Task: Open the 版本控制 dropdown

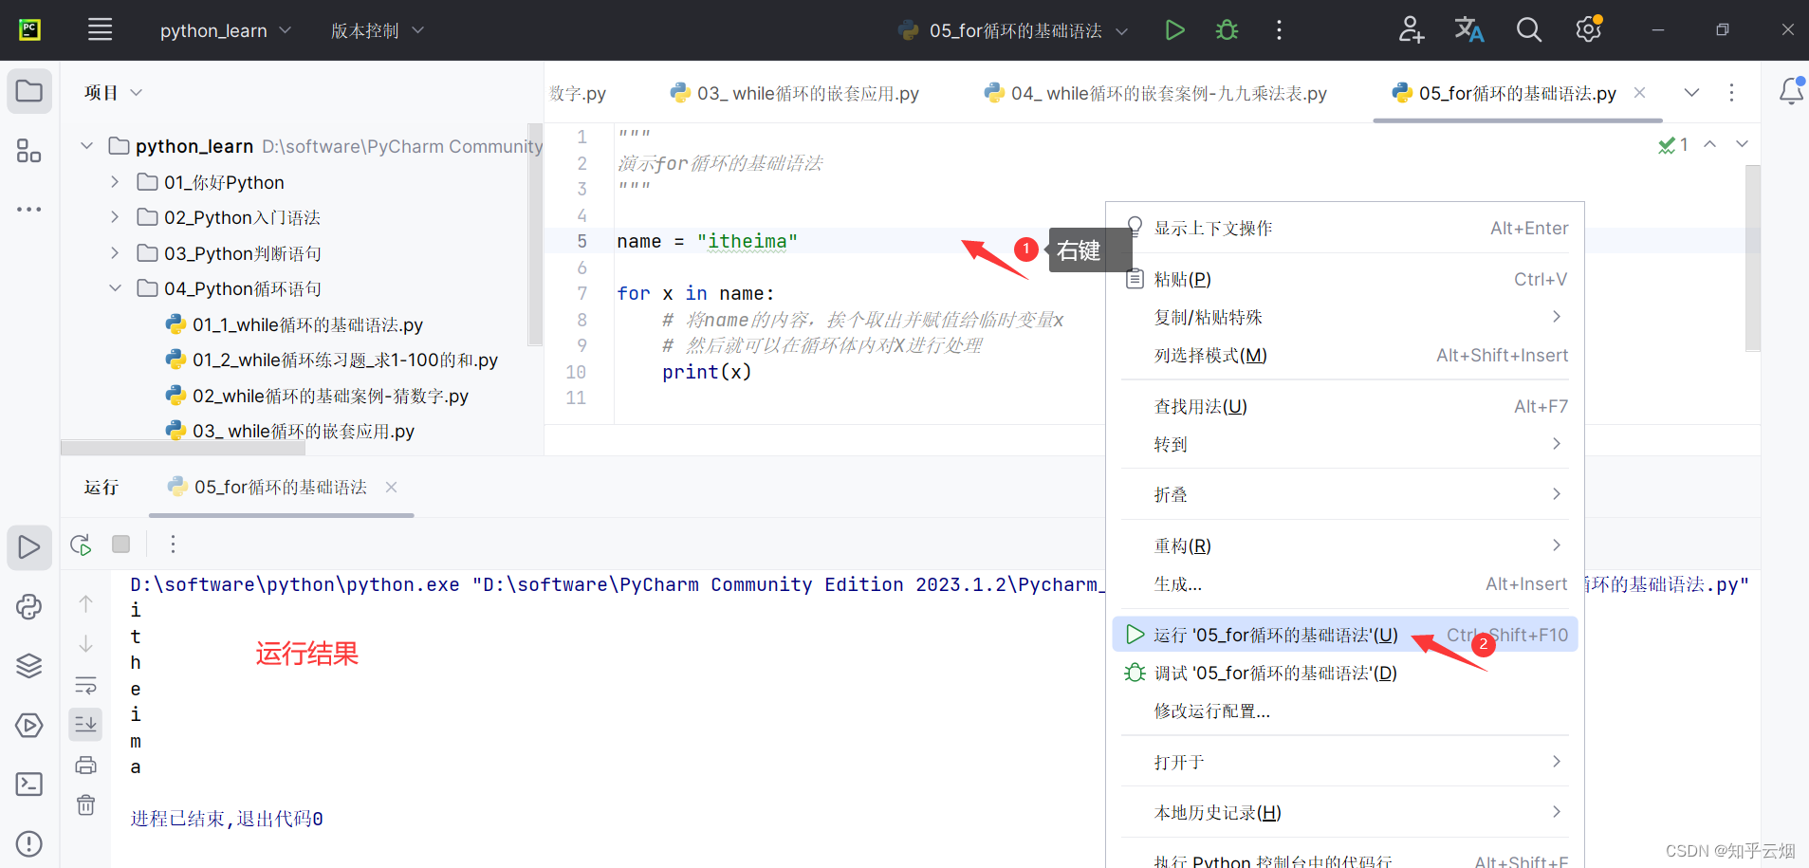Action: 377,30
